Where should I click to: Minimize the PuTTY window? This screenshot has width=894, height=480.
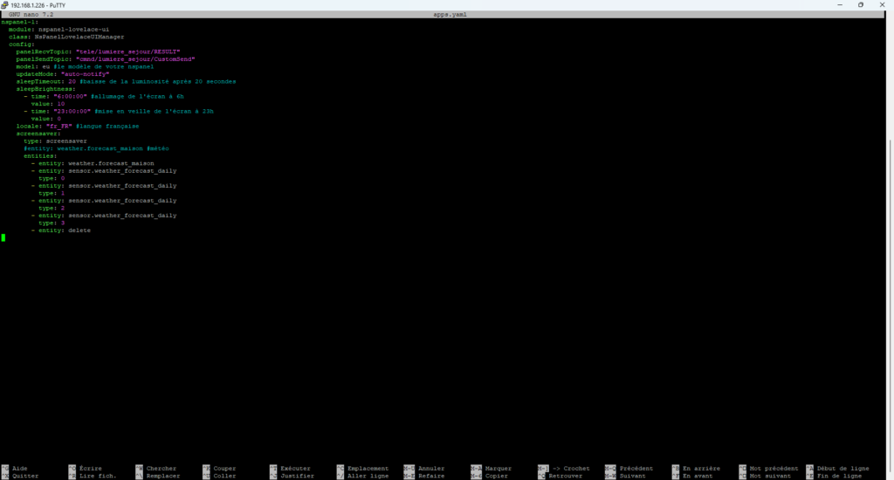coord(840,4)
